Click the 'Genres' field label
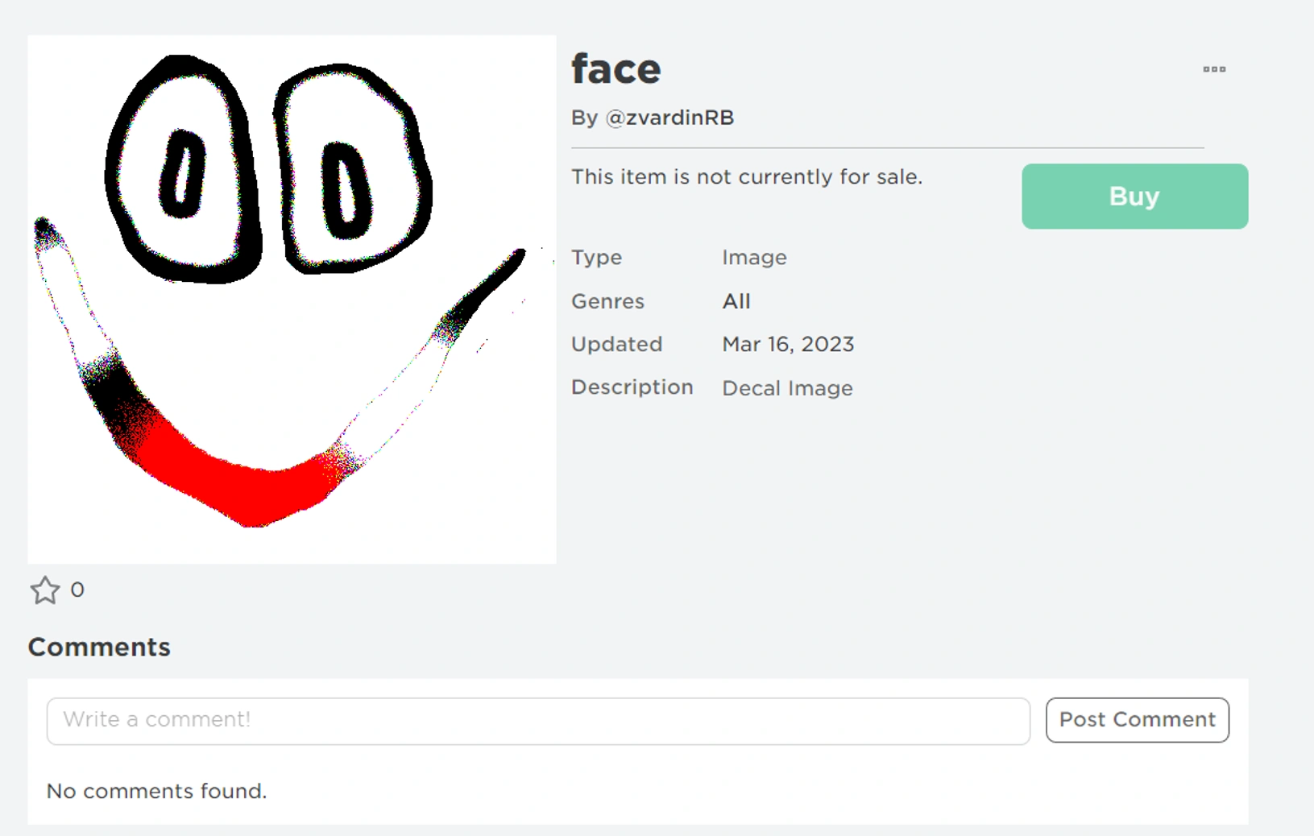 pos(607,301)
